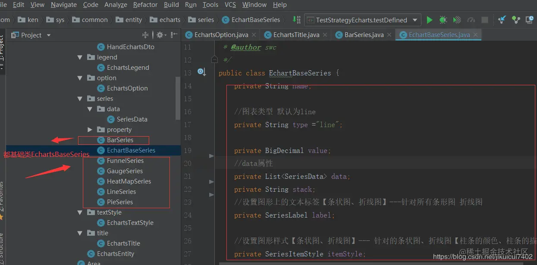Switch to the BarSeries.java tab
537x265 pixels.
364,35
